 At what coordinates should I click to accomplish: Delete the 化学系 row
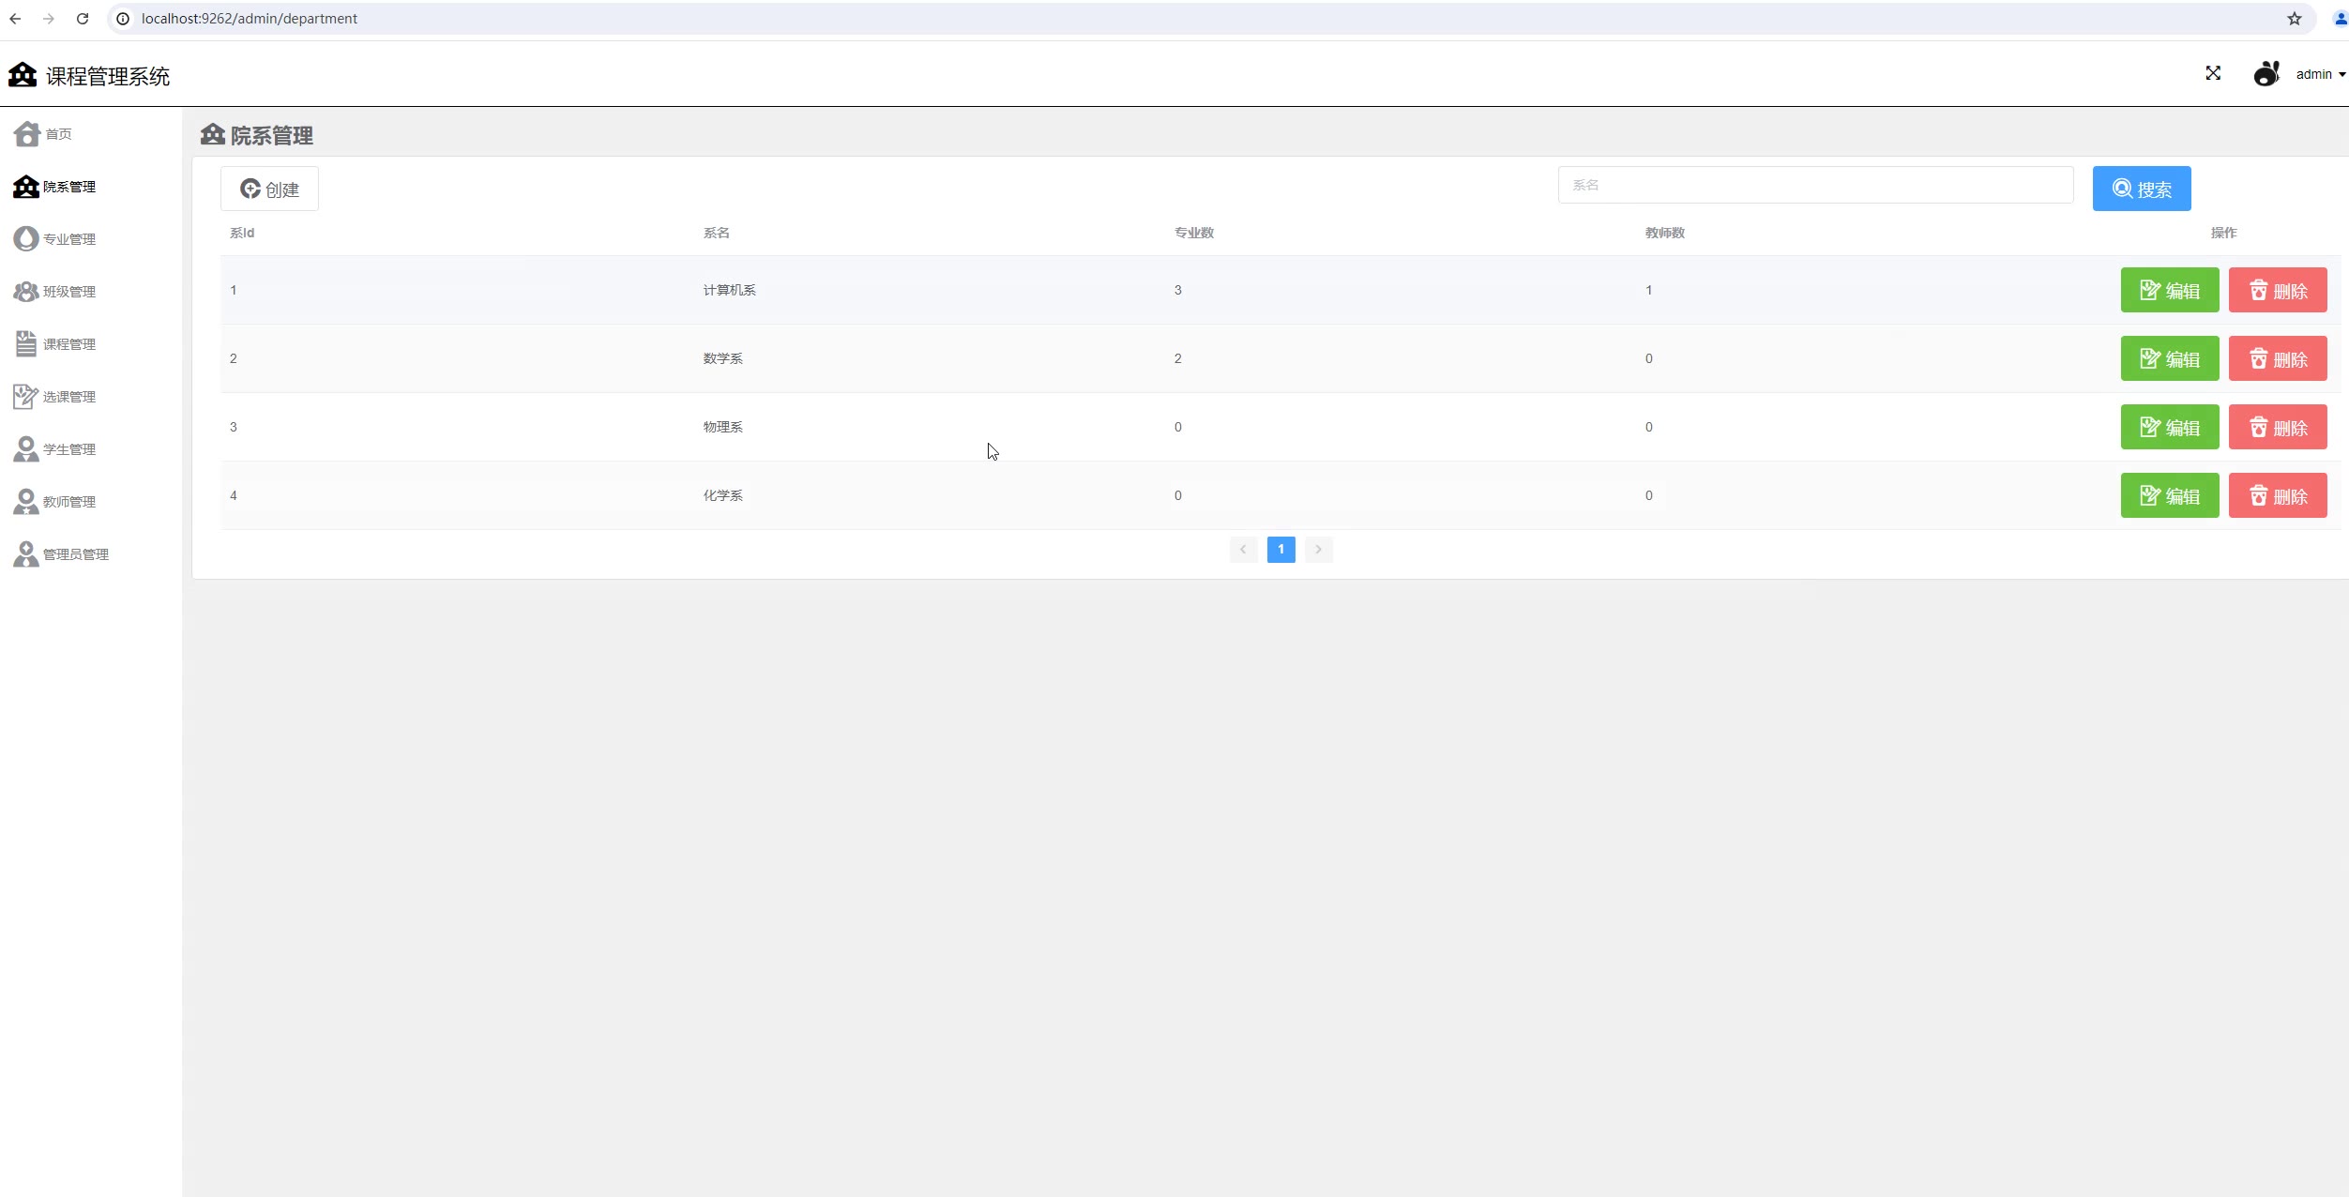2278,495
